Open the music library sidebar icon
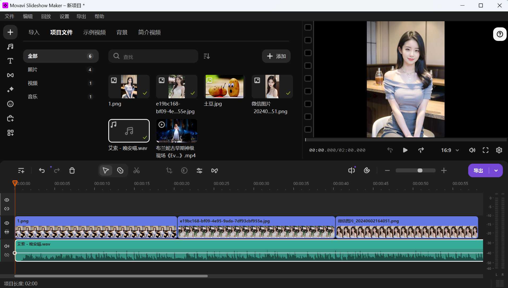The image size is (508, 288). point(10,47)
